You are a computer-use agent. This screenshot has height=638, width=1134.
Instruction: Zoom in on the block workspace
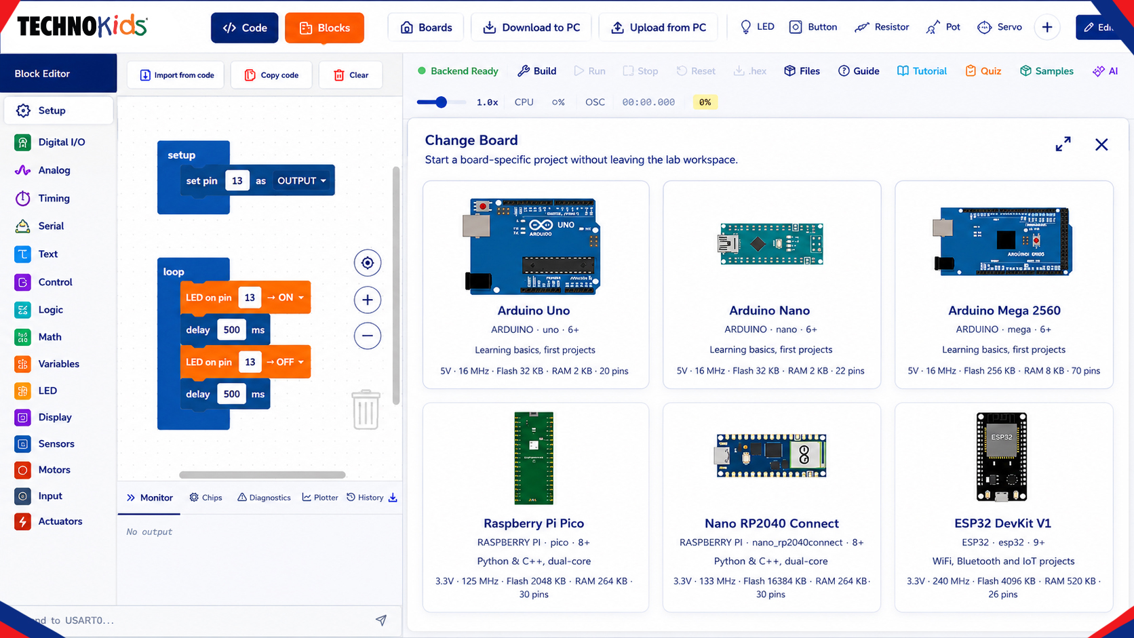tap(368, 300)
